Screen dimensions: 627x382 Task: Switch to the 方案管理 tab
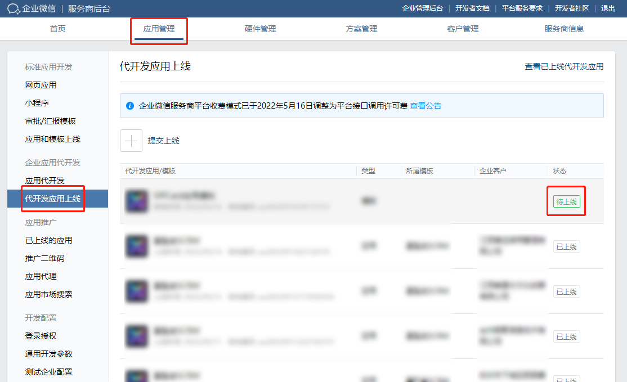pyautogui.click(x=361, y=28)
